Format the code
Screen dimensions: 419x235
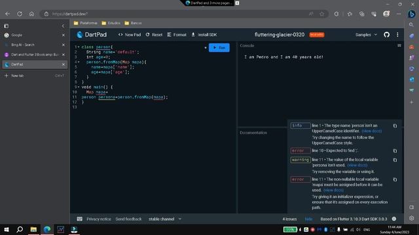tap(177, 35)
